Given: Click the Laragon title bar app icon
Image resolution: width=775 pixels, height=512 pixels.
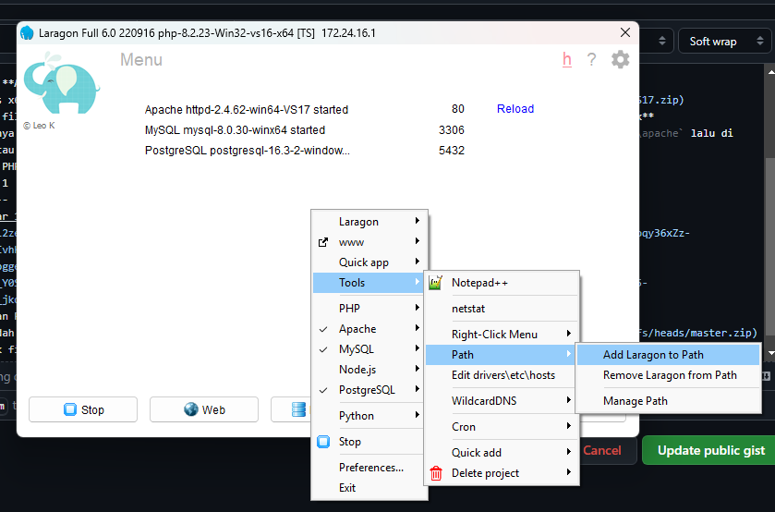Looking at the screenshot, I should tap(27, 33).
